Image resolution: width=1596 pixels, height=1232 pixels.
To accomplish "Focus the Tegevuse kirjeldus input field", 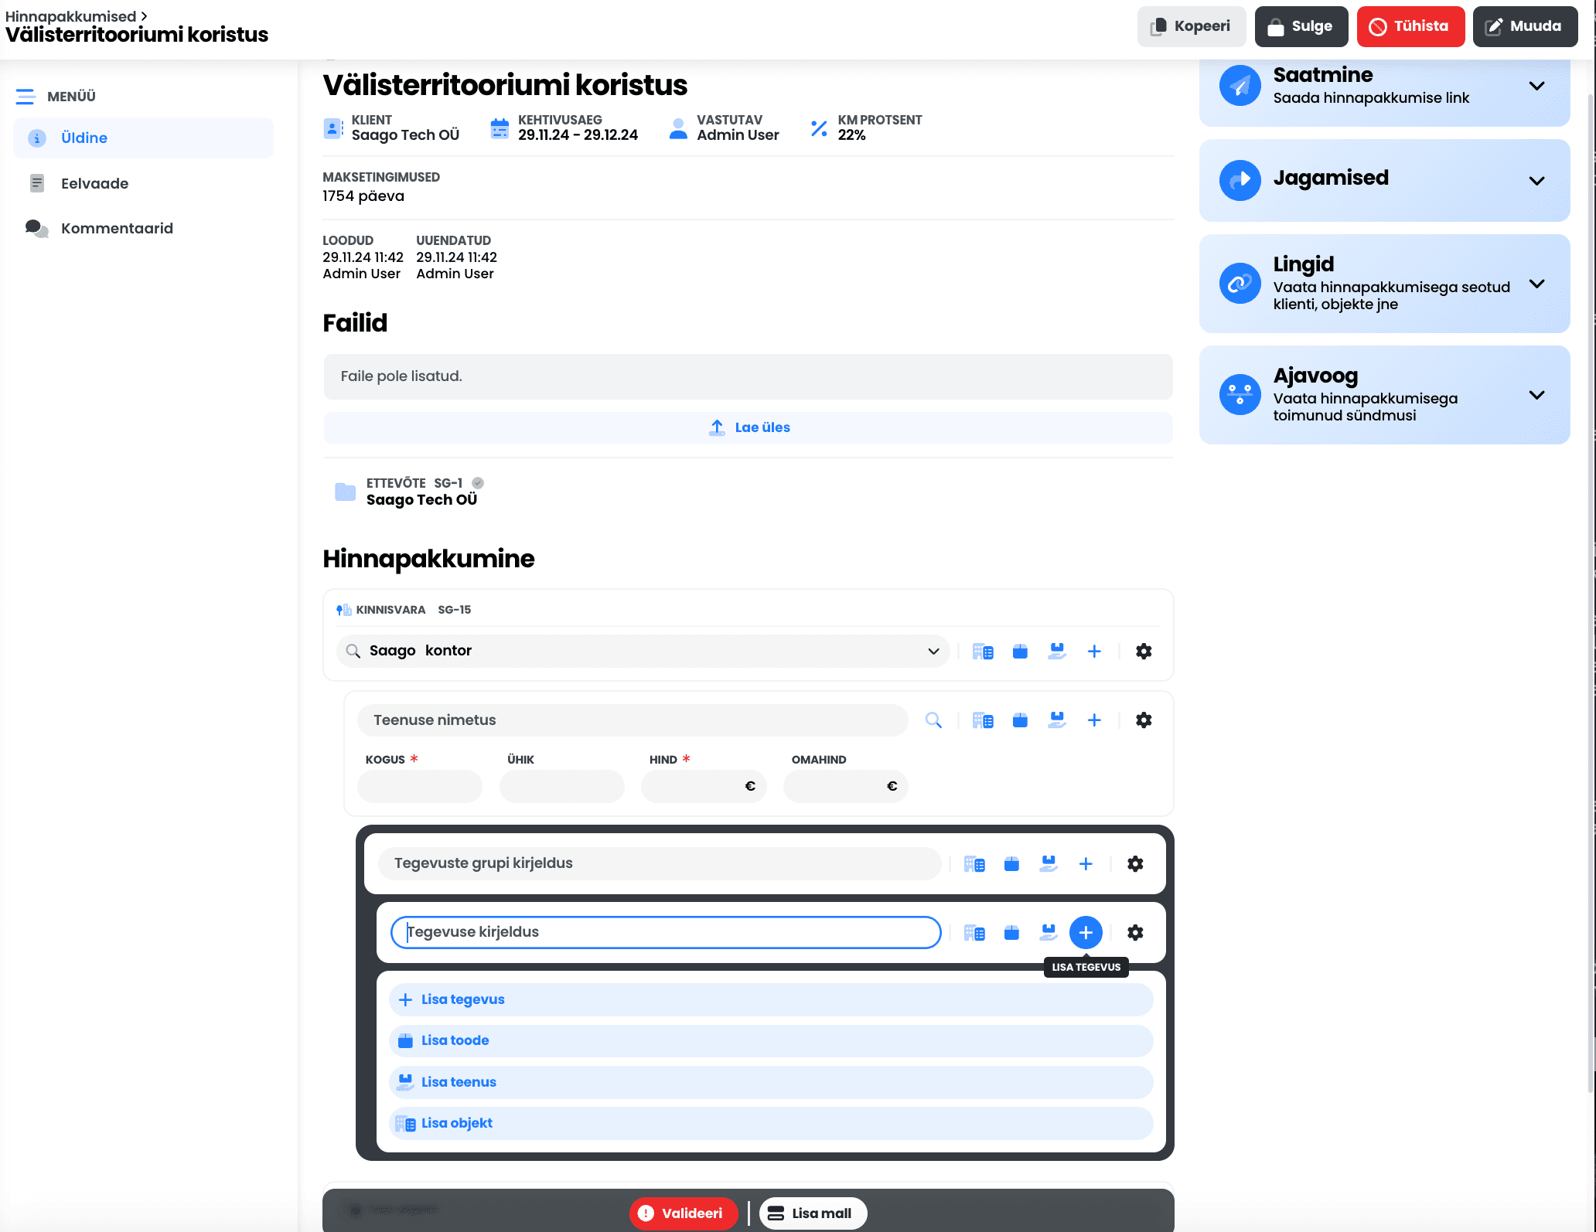I will pyautogui.click(x=666, y=932).
